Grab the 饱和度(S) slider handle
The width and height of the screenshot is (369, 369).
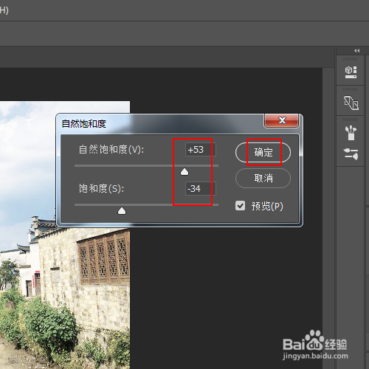click(122, 211)
